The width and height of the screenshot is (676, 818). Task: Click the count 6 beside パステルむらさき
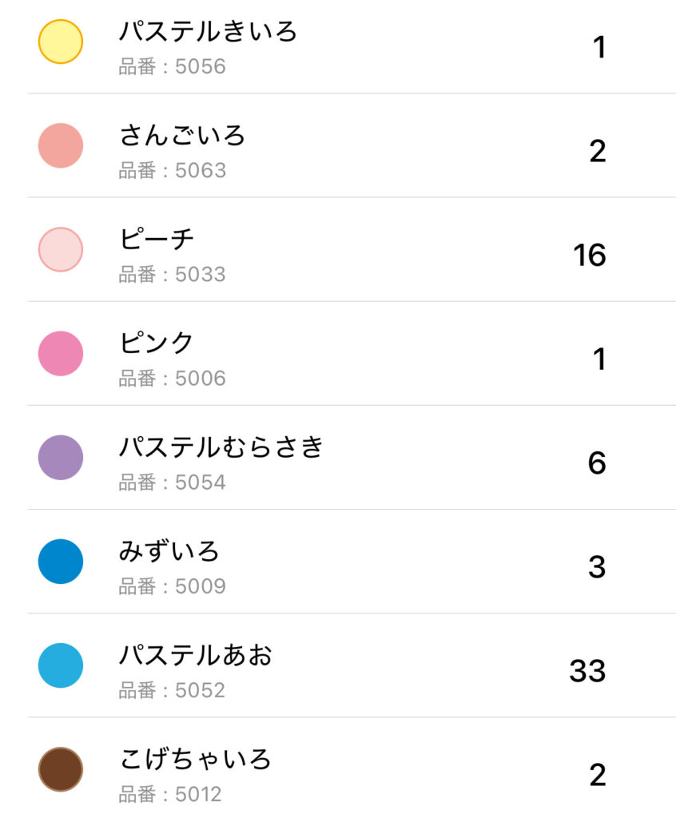(597, 463)
